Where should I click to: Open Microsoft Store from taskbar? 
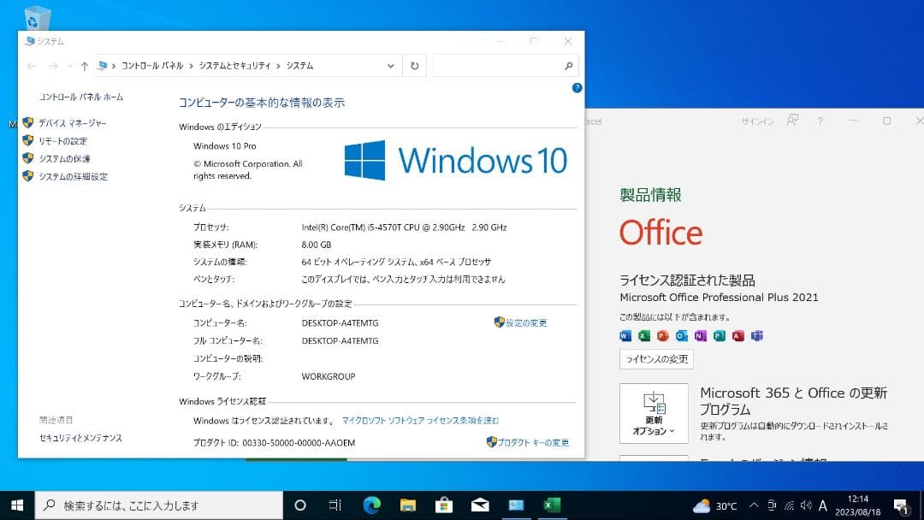444,505
